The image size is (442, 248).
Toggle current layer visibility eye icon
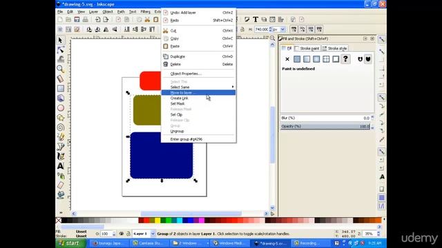pos(122,234)
